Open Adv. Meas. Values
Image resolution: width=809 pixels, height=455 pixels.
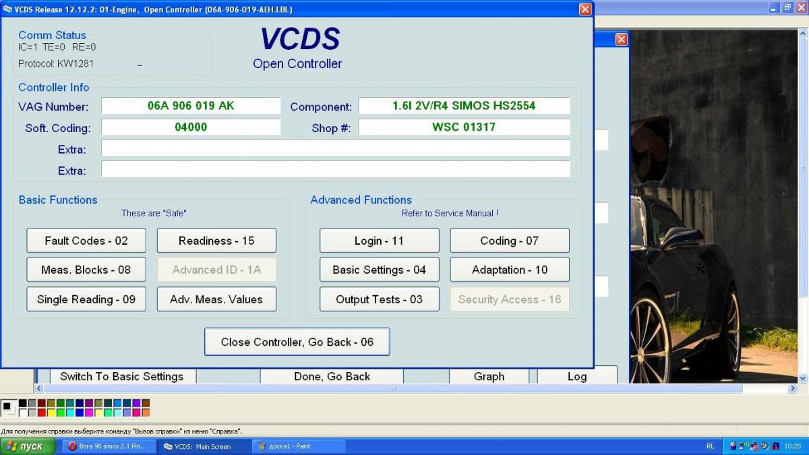click(216, 299)
